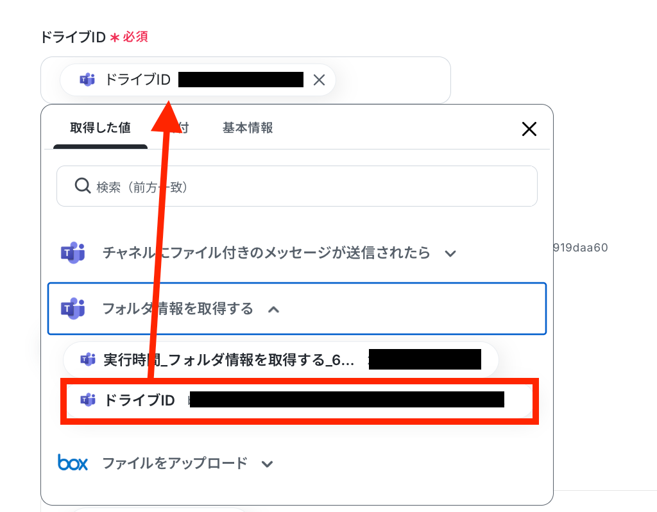Remove the ドライブID chip with its X
Viewport: 657px width, 512px height.
(x=320, y=80)
